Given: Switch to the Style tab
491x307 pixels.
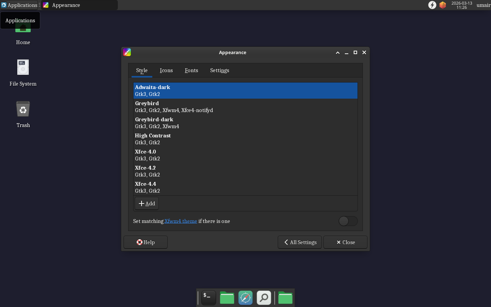Looking at the screenshot, I should coord(142,70).
